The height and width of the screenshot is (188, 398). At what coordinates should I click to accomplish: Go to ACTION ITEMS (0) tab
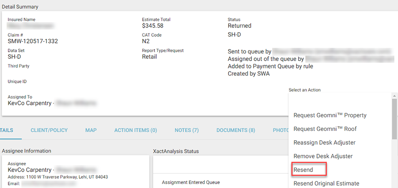(135, 130)
